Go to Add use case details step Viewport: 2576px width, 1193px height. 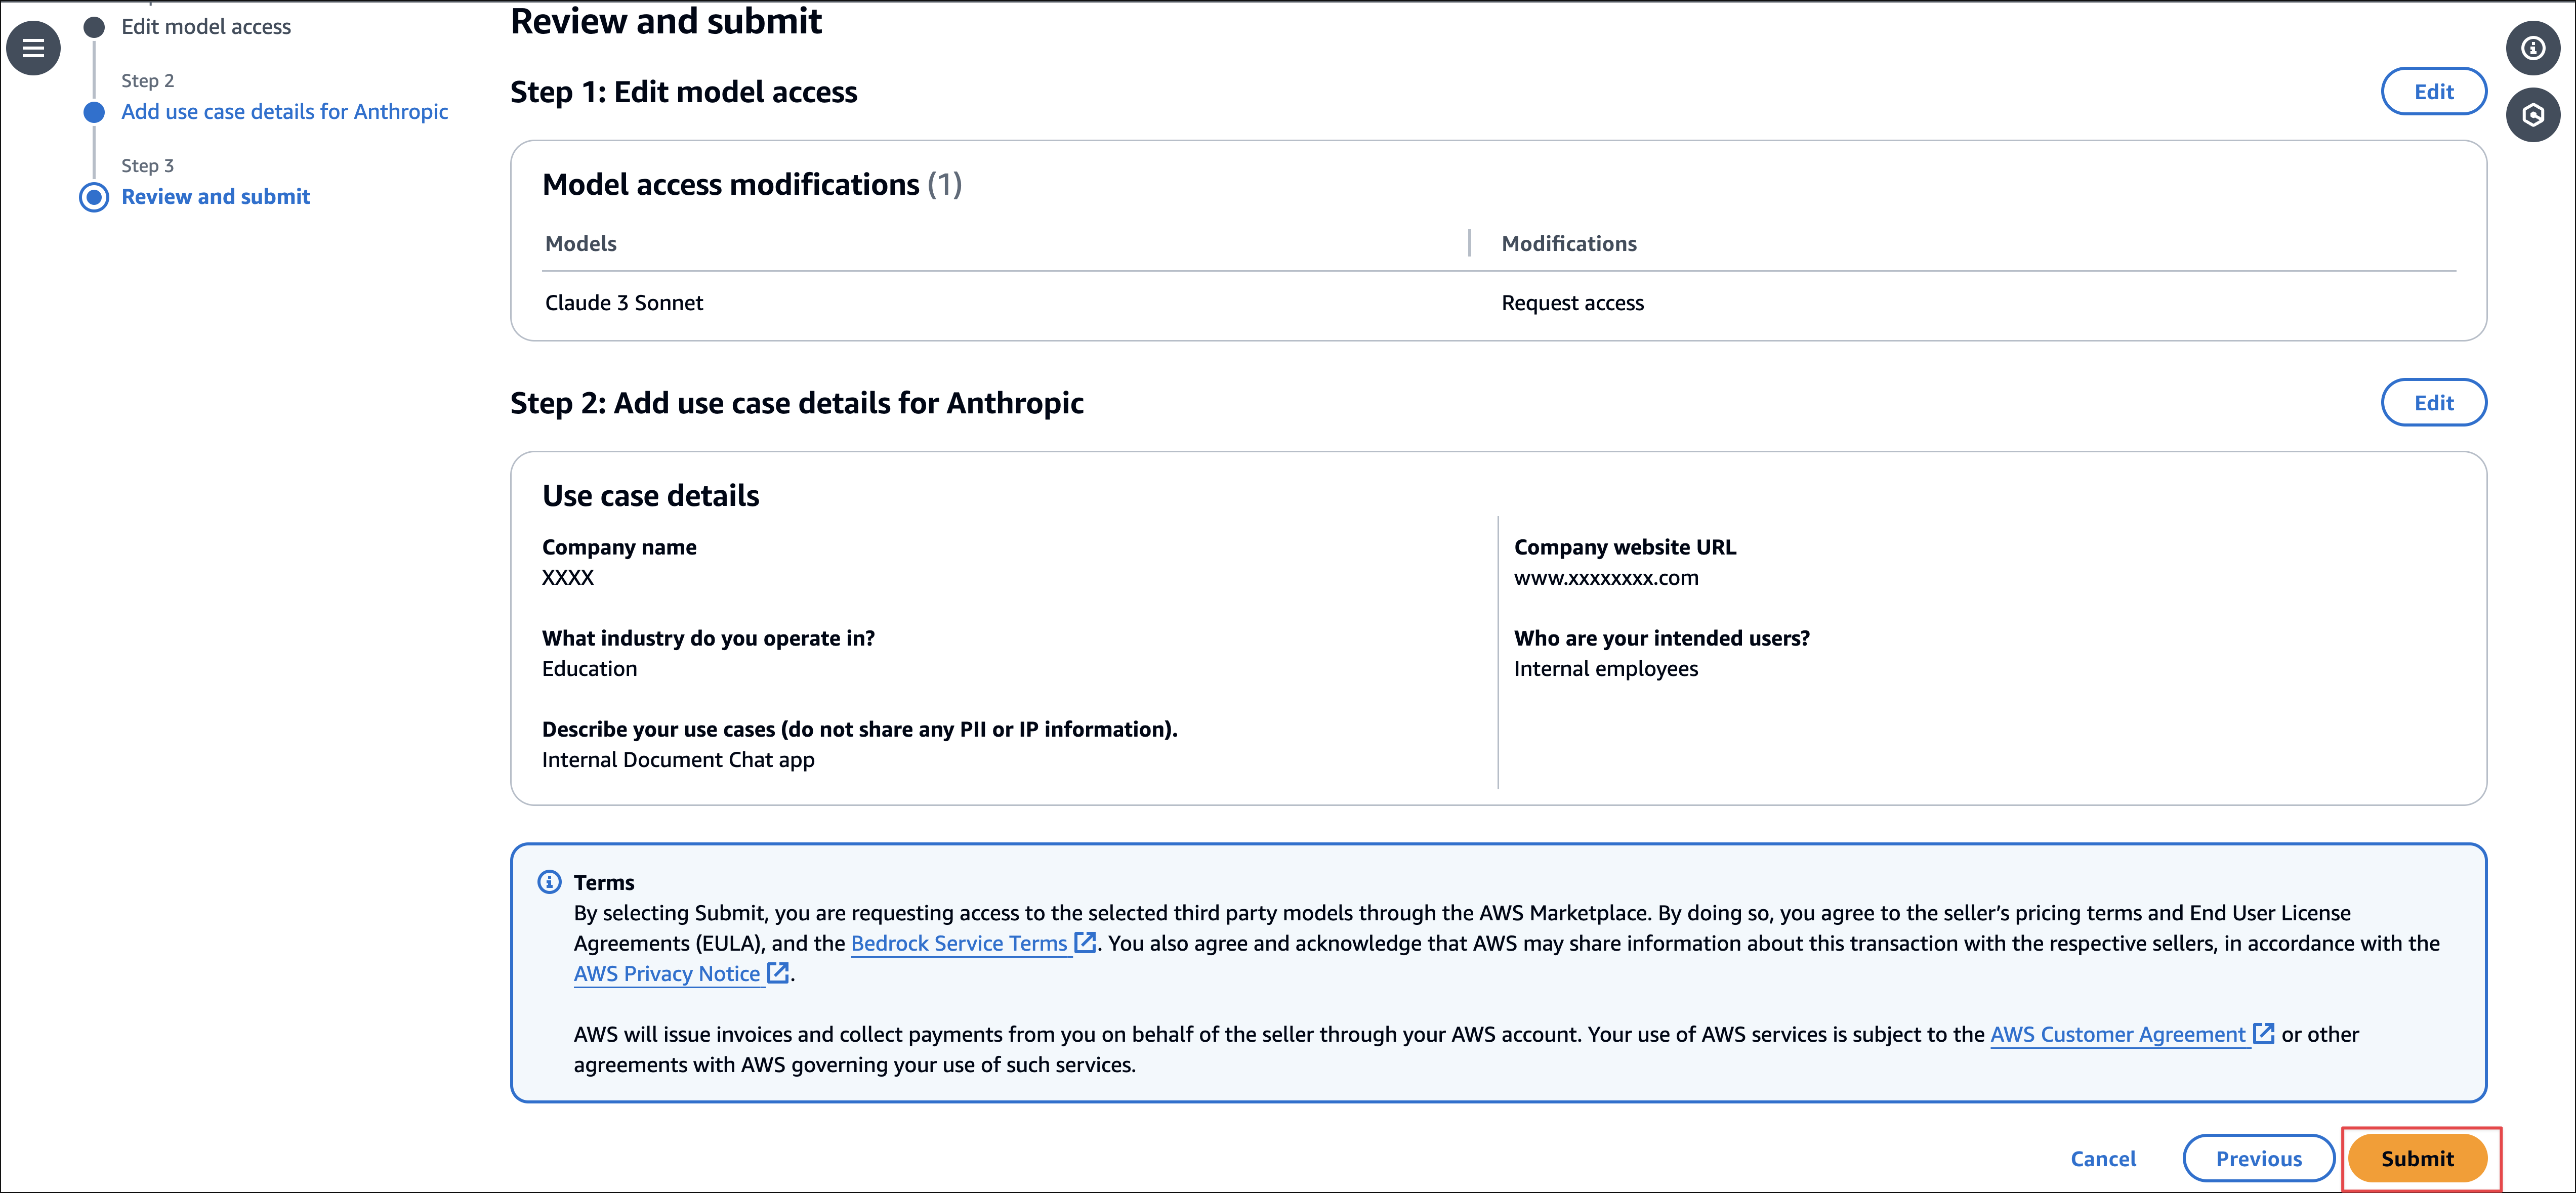(284, 112)
